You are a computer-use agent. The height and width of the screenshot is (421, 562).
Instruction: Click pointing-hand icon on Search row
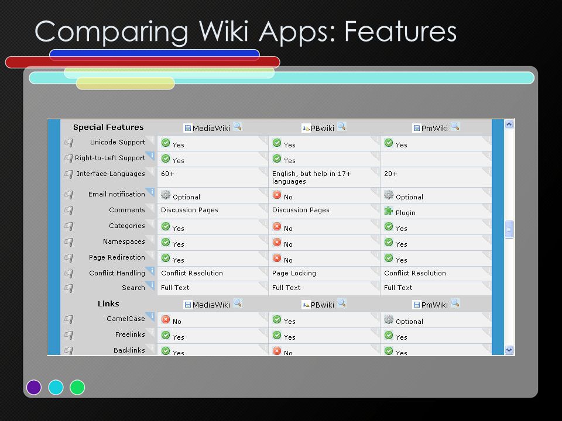point(69,288)
